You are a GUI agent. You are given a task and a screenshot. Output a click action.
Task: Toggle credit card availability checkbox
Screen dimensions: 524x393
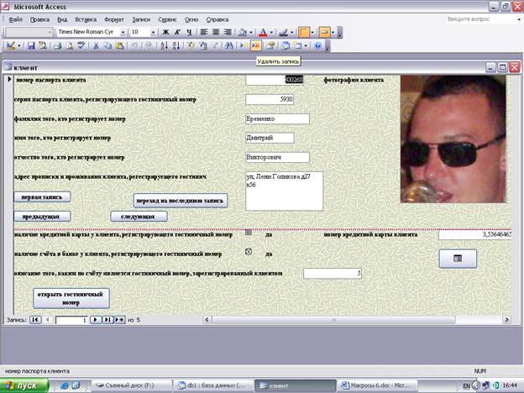[x=249, y=232]
